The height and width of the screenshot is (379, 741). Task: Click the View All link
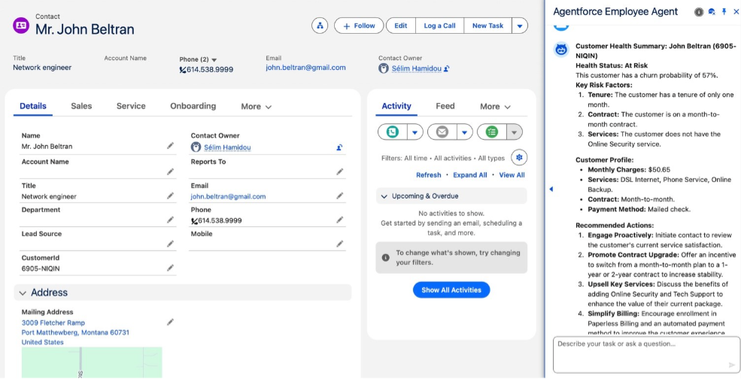(x=512, y=175)
